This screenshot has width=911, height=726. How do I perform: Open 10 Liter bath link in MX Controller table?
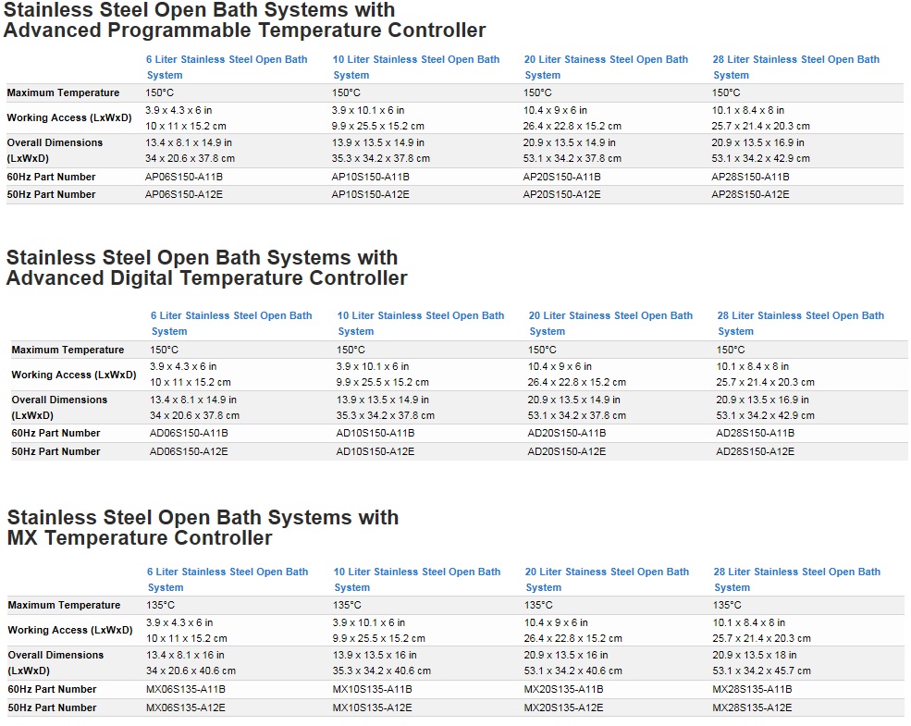[417, 580]
